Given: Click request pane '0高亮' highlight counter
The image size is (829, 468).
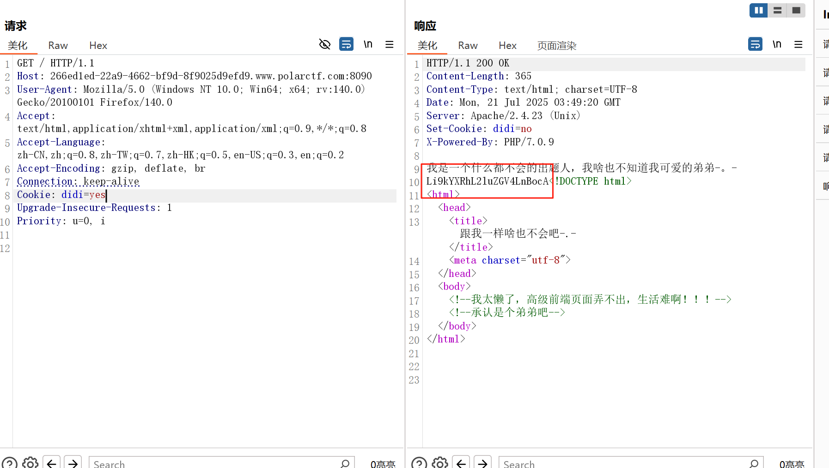Looking at the screenshot, I should (383, 464).
